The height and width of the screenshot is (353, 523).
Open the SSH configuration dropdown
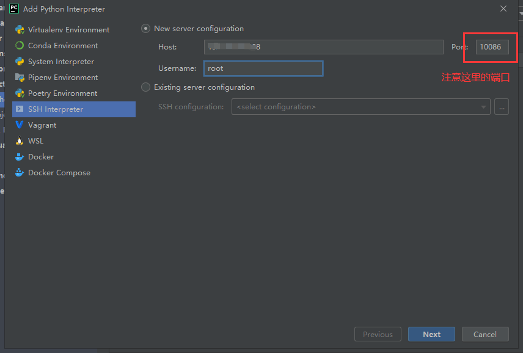click(360, 107)
